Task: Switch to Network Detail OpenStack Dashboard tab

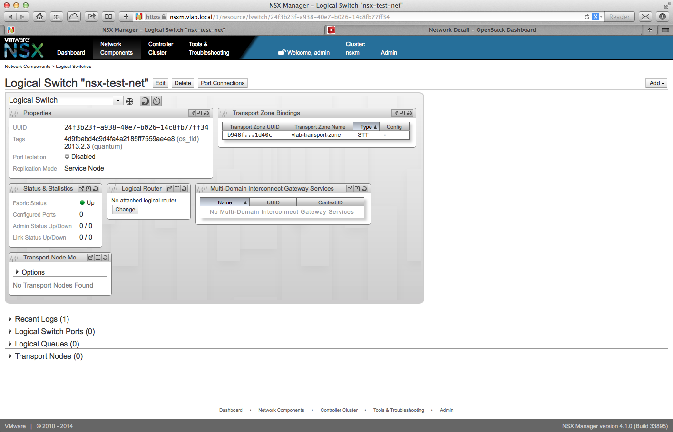Action: click(482, 30)
